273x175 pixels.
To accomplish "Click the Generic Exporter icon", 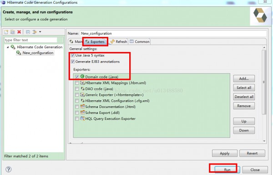I will coord(82,95).
